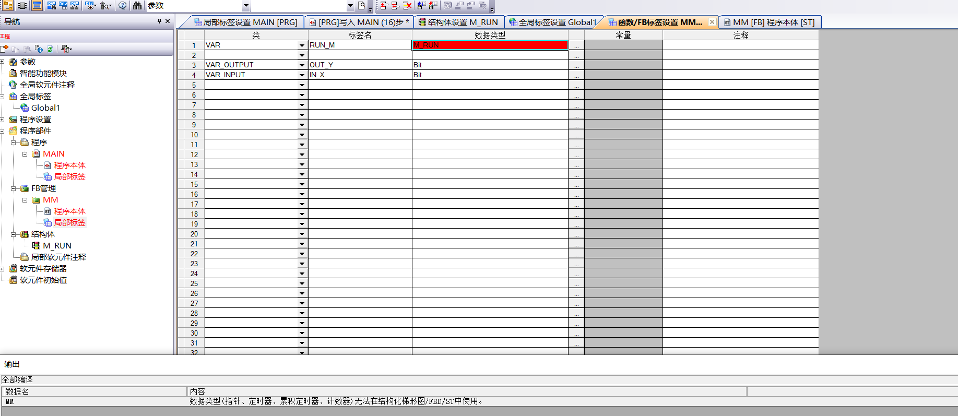This screenshot has height=416, width=958.
Task: Open Global1 under 全局标签 in tree
Action: point(45,108)
